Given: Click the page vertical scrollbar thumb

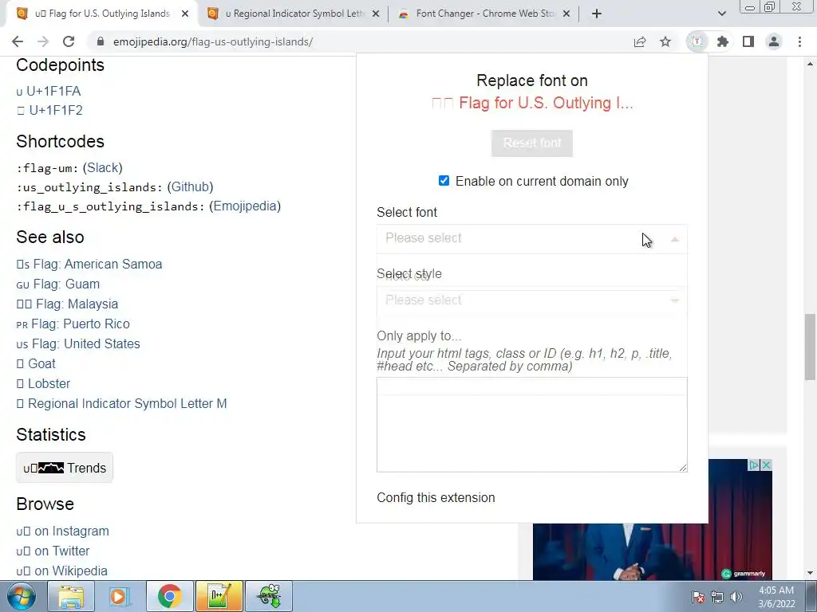Looking at the screenshot, I should click(x=810, y=347).
